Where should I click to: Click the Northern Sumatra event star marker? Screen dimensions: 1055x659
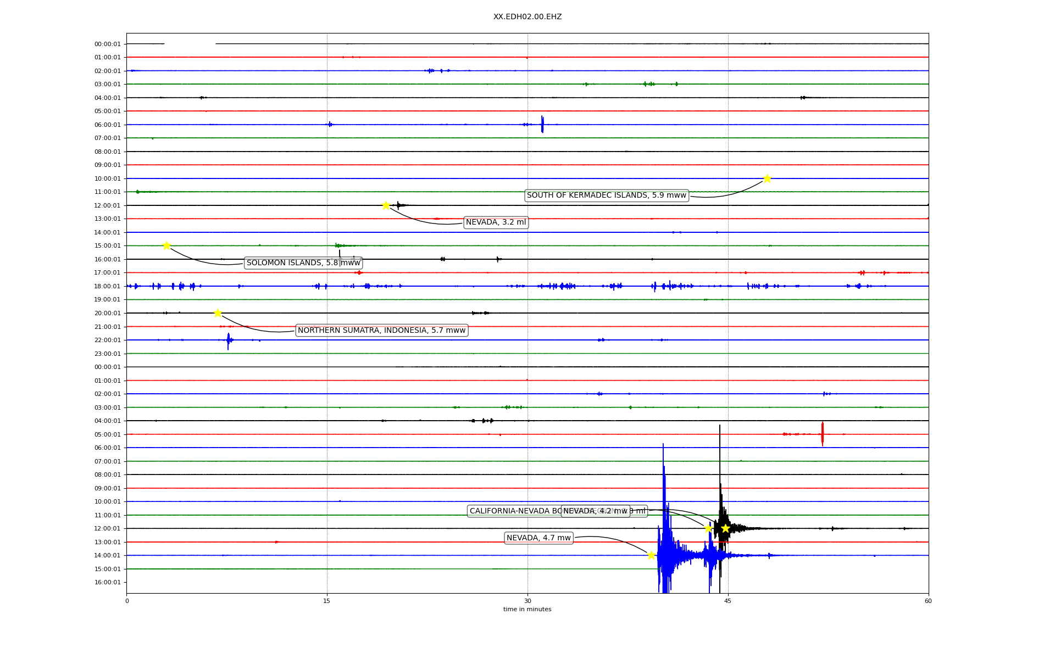click(x=218, y=313)
